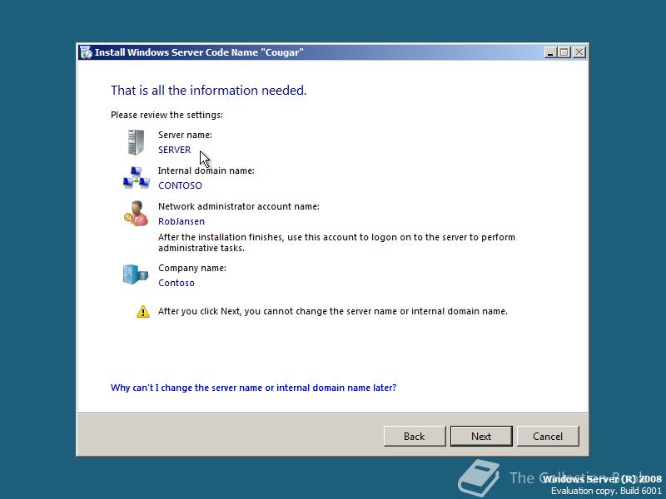The image size is (666, 499).
Task: Select the SERVER name value
Action: [x=175, y=150]
